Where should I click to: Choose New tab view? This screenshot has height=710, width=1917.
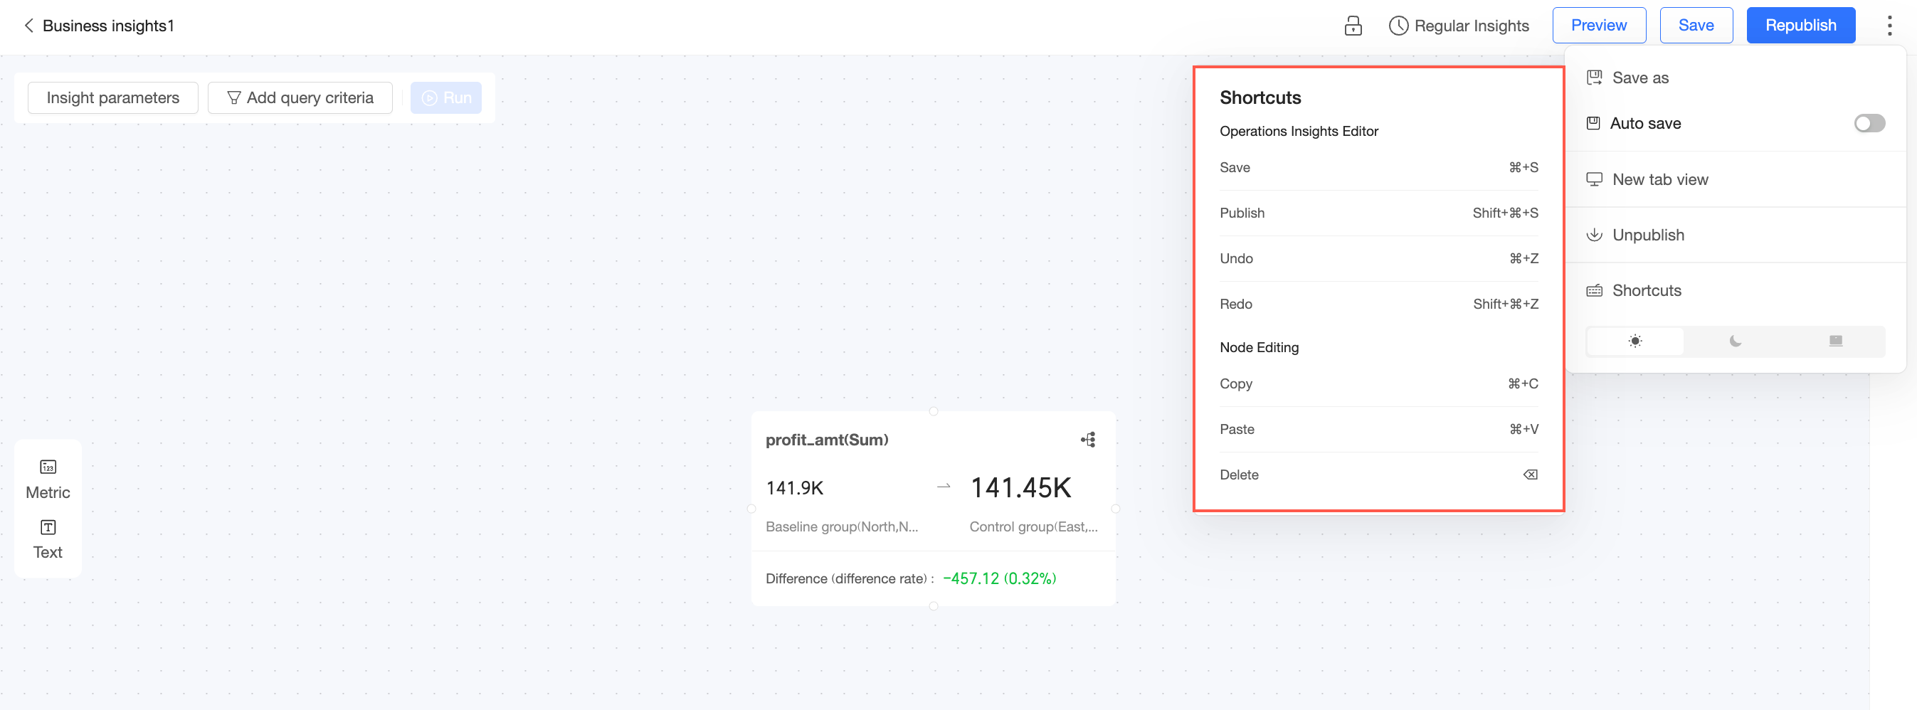pos(1735,179)
